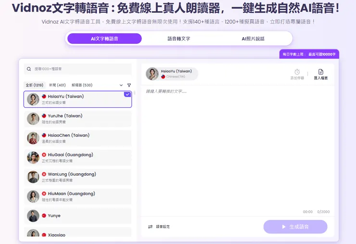Image resolution: width=356 pixels, height=244 pixels.
Task: Select the 解釋器 (530) category tab
Action: (82, 85)
